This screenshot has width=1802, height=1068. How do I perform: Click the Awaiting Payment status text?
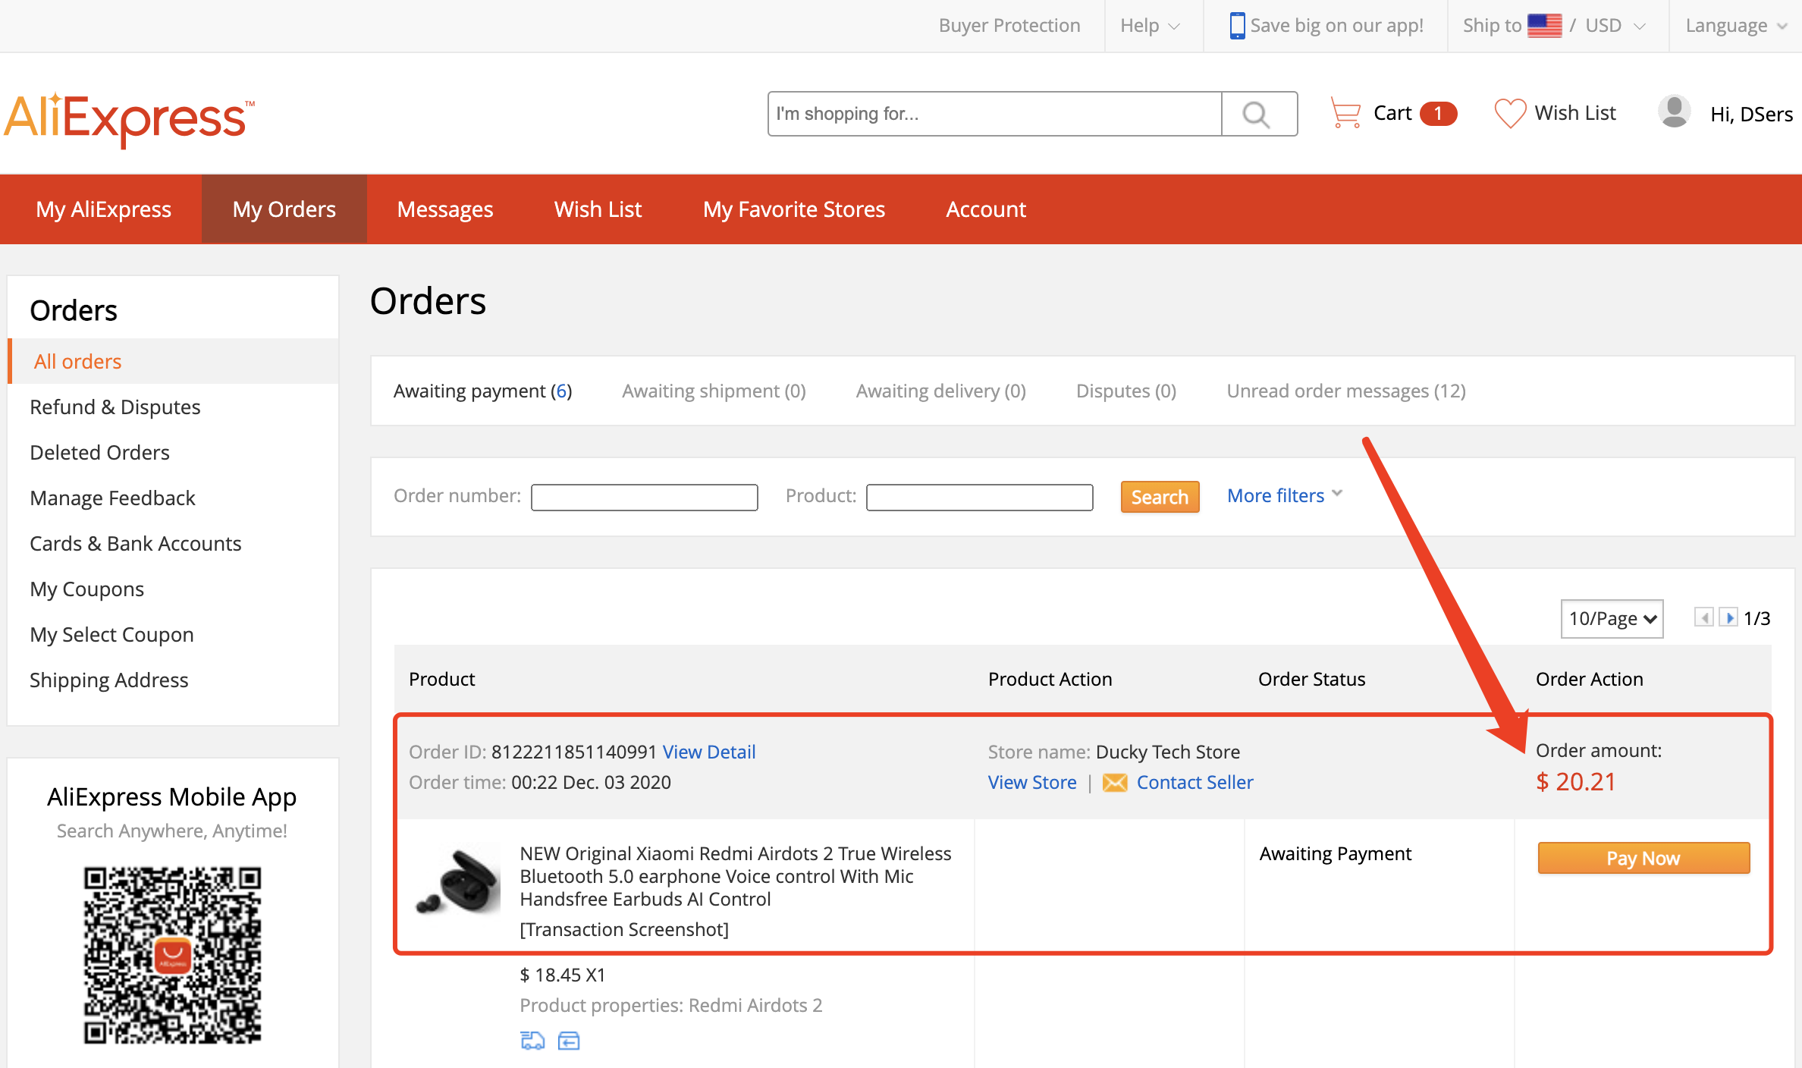coord(1335,853)
